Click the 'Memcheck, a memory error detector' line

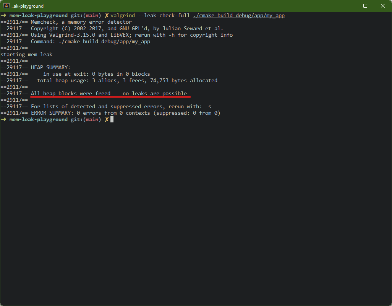(81, 22)
